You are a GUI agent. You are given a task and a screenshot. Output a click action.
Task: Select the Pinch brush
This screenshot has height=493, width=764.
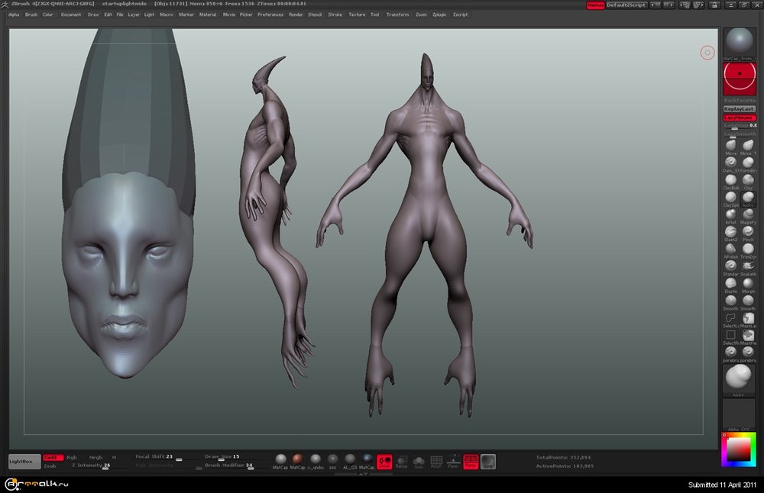click(x=748, y=230)
